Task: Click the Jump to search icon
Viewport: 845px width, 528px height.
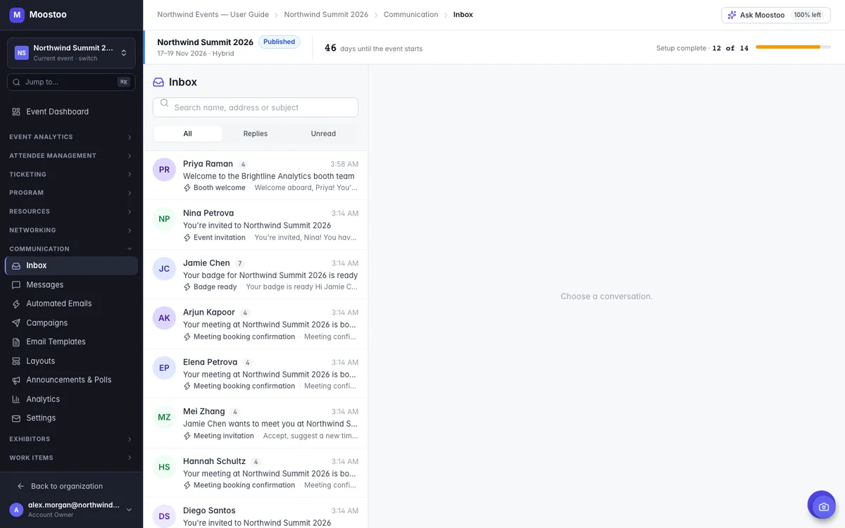Action: click(16, 82)
